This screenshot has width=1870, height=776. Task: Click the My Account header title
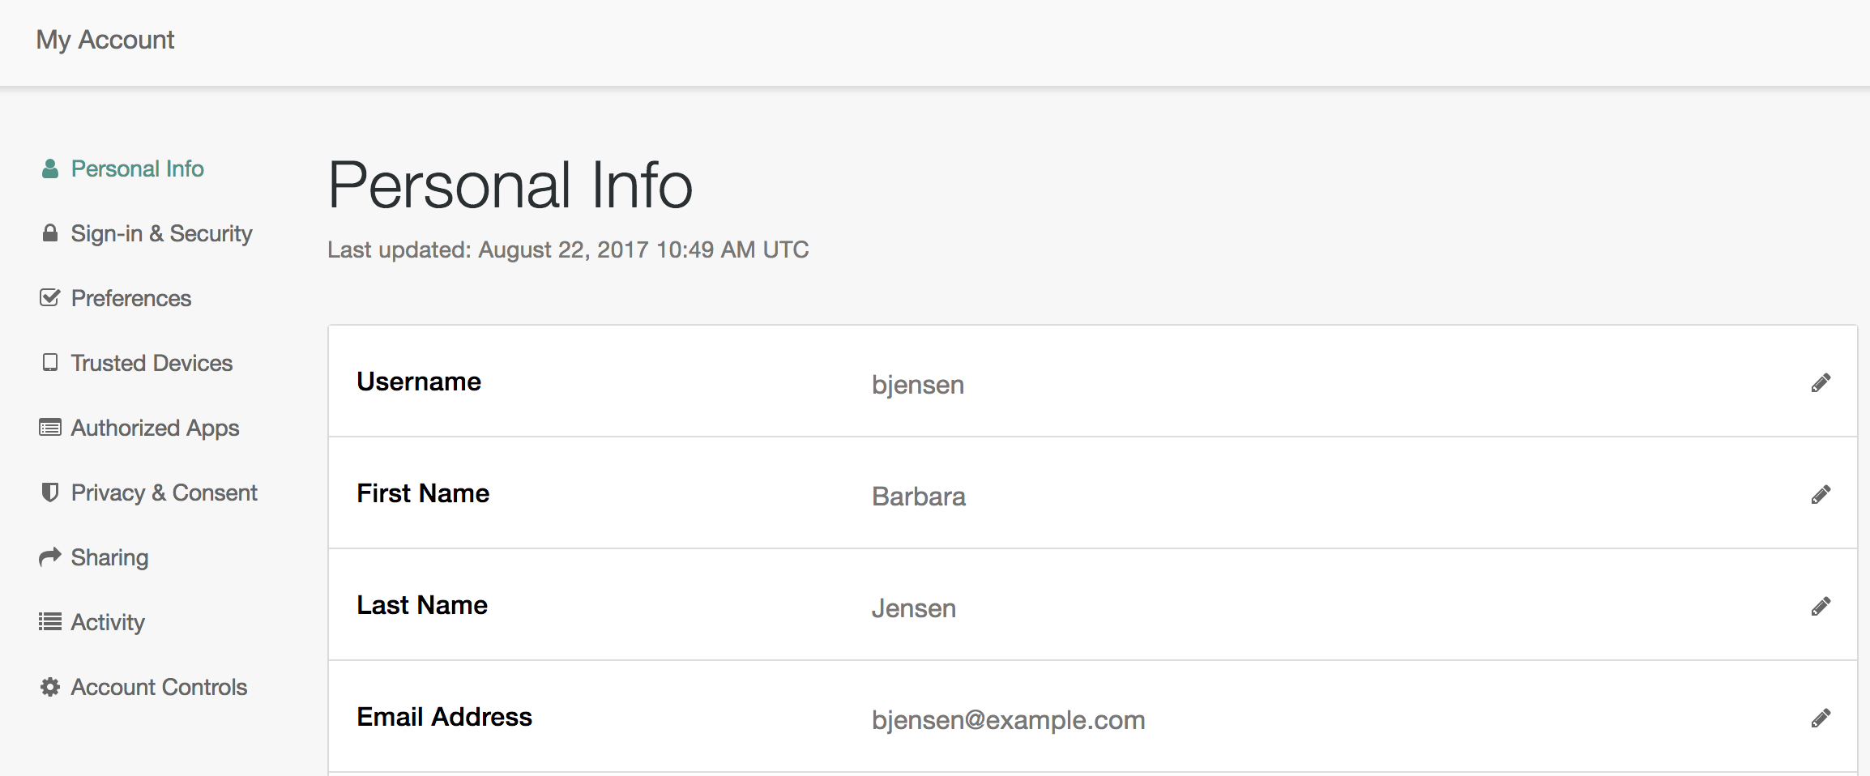[x=105, y=40]
